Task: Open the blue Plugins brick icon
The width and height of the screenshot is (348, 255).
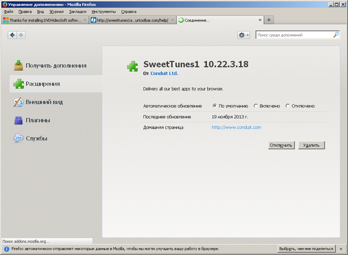Action: pos(19,120)
